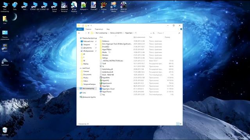
Task: Open the Корзина recycle bin
Action: click(5, 131)
